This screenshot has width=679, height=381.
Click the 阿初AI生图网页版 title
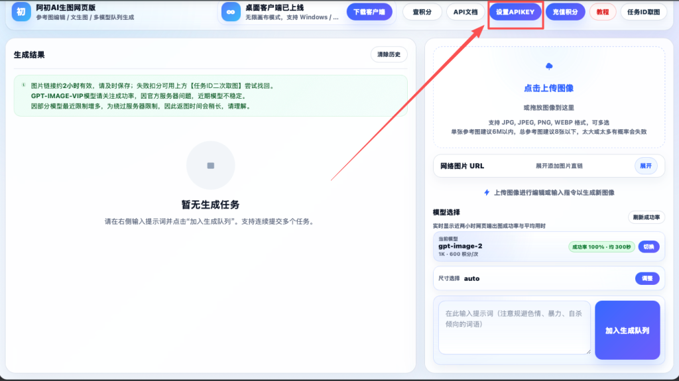point(66,8)
